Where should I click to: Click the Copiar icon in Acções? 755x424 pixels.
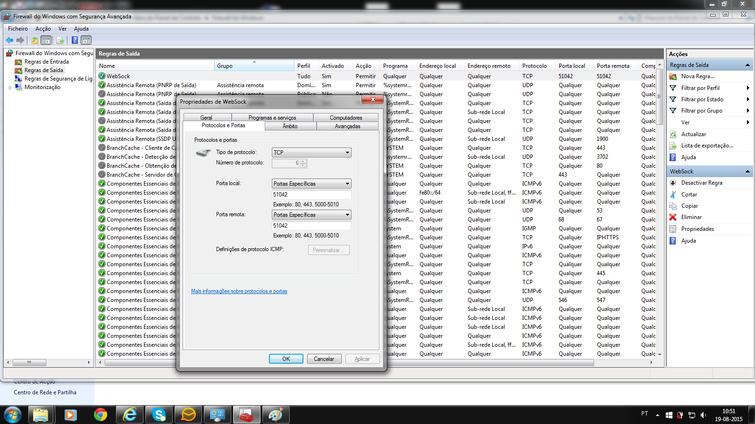point(673,206)
